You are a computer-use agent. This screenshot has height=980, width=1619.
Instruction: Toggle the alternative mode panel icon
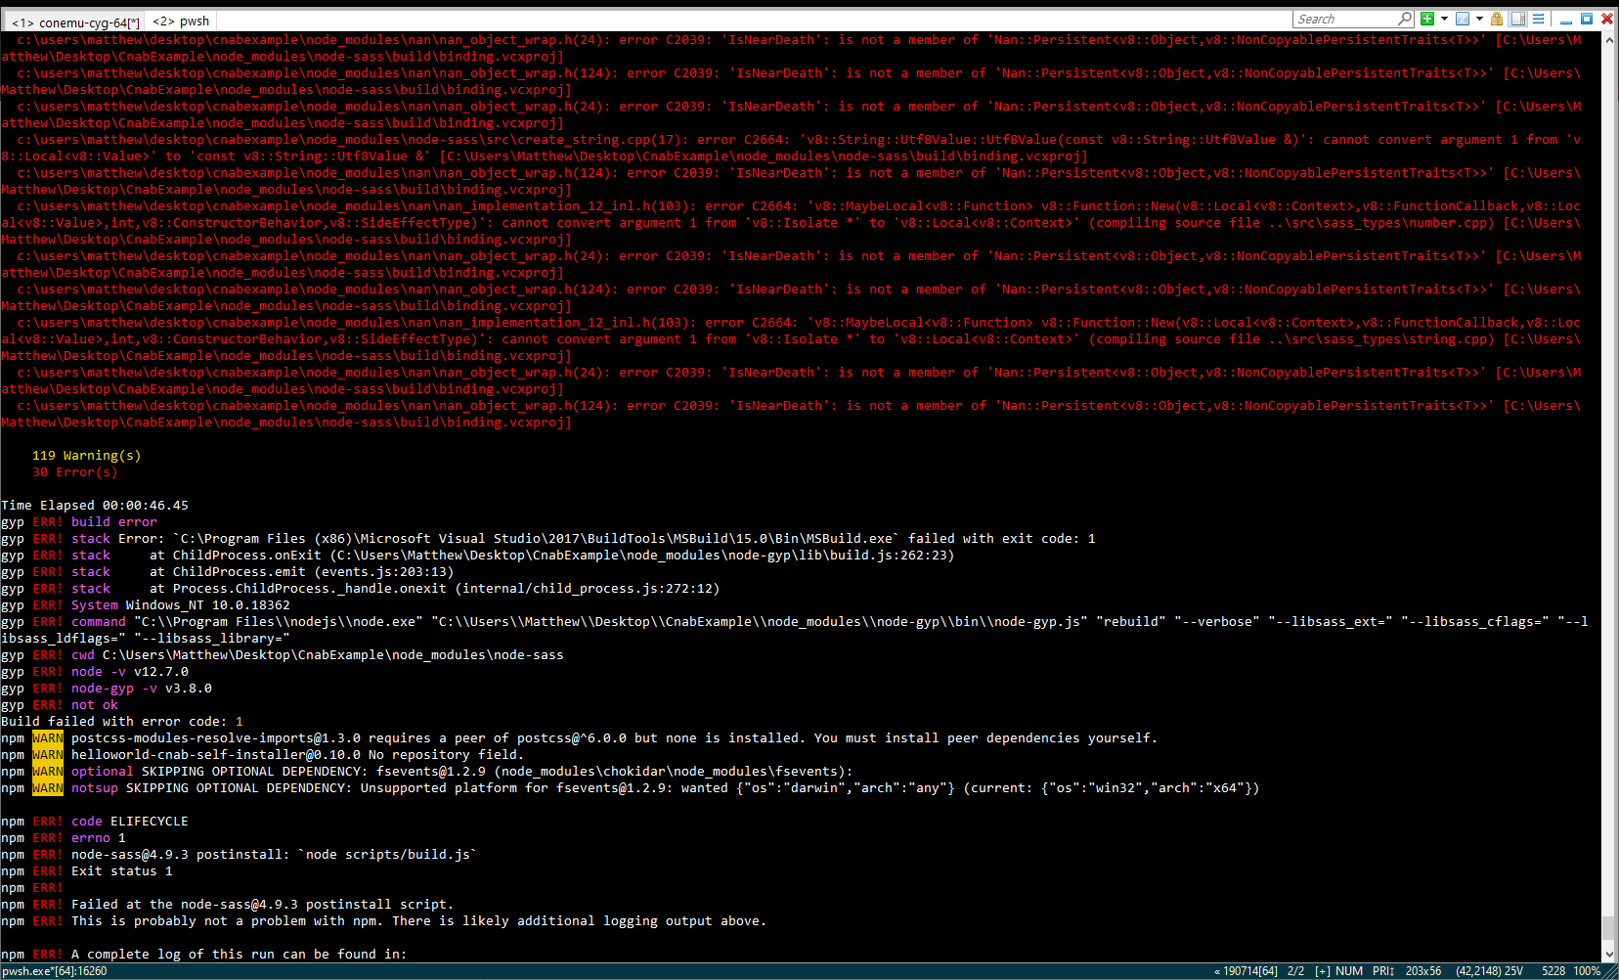(x=1518, y=19)
